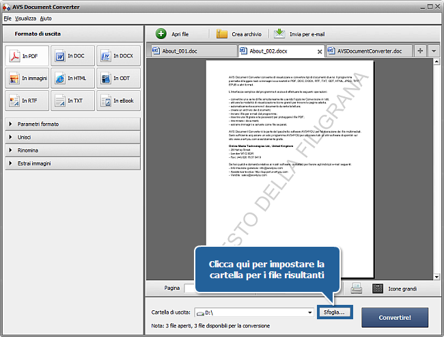Click the Formato di uscita header
444x337 pixels.
click(38, 33)
